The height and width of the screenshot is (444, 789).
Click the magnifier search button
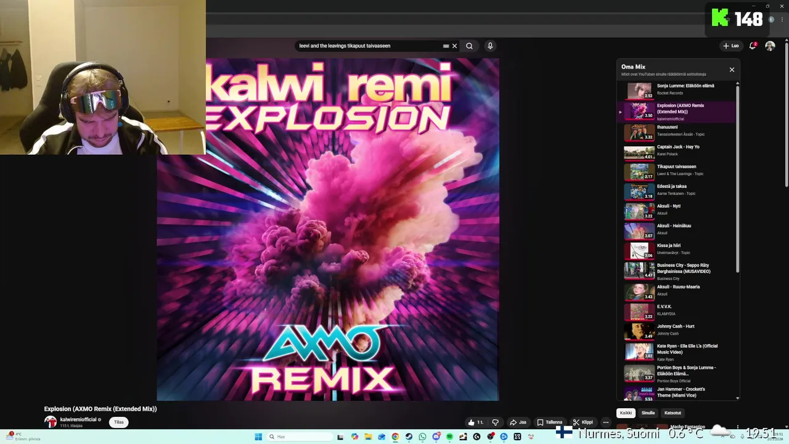pos(470,46)
